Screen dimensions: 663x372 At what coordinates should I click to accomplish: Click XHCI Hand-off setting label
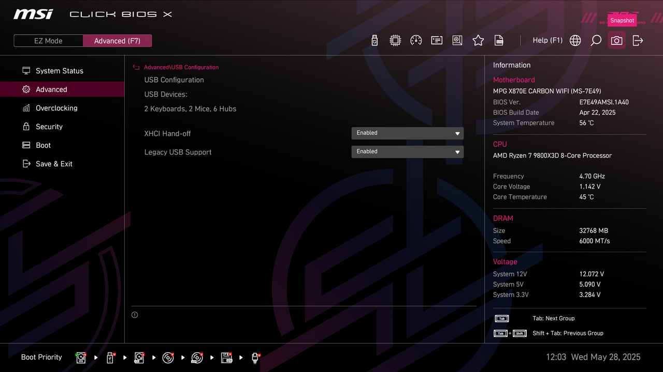pos(167,133)
